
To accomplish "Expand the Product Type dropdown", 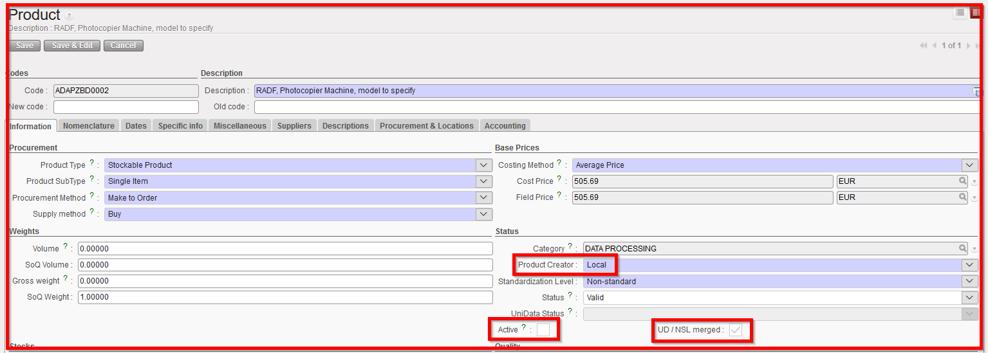I will pos(484,165).
